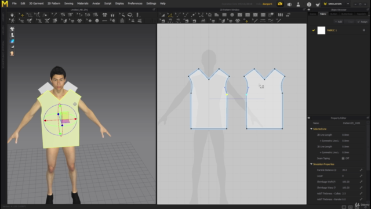
Task: Click the garment display icon in 3D viewport sidebar
Action: point(12,29)
